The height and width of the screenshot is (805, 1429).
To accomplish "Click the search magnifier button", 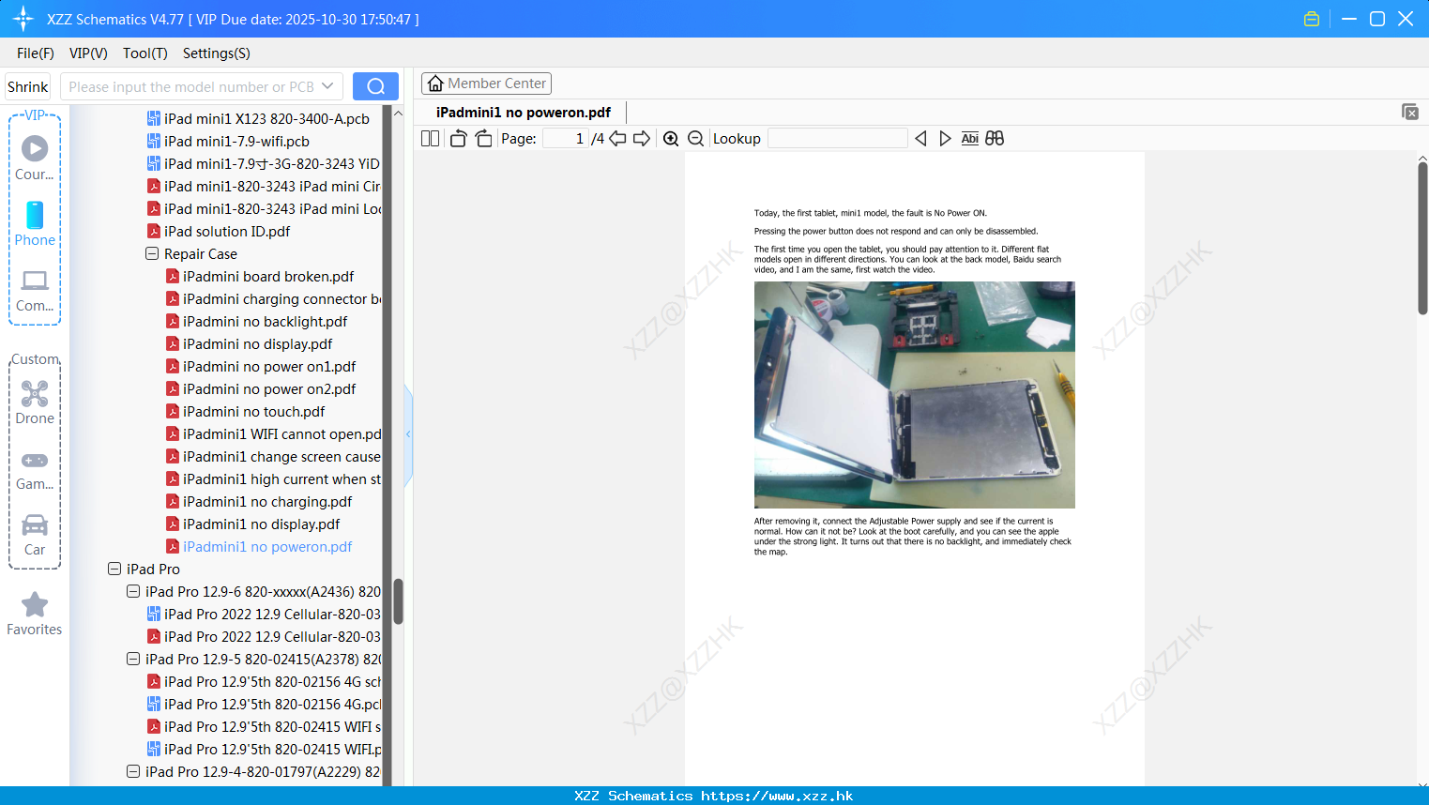I will [375, 86].
